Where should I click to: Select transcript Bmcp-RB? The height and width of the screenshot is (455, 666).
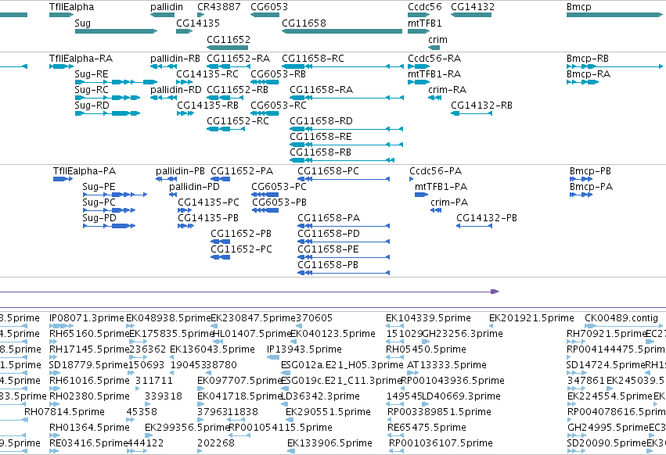pos(614,66)
